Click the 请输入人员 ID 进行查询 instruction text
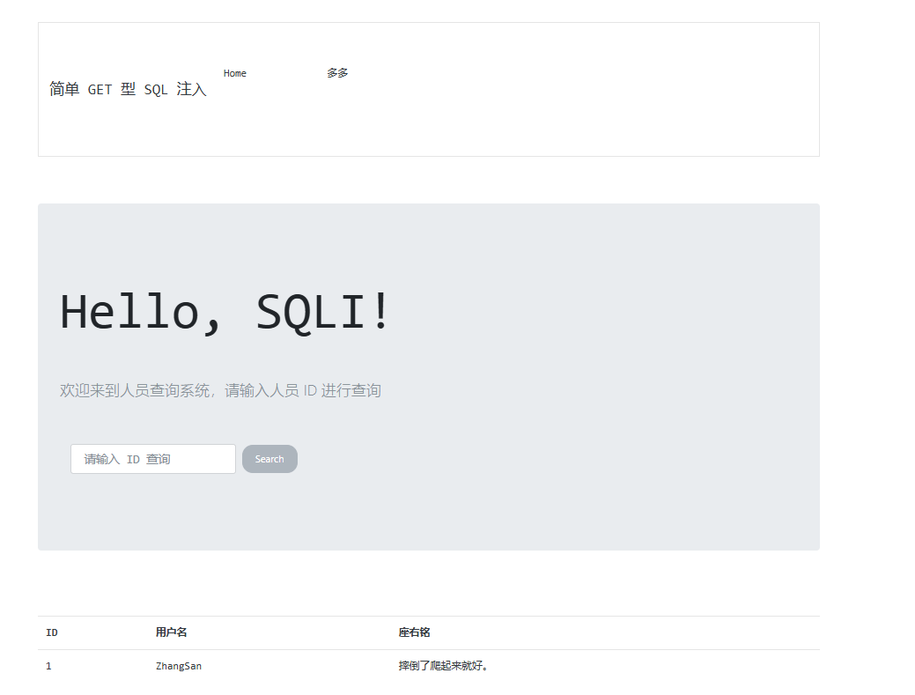The height and width of the screenshot is (695, 915). pyautogui.click(x=303, y=390)
